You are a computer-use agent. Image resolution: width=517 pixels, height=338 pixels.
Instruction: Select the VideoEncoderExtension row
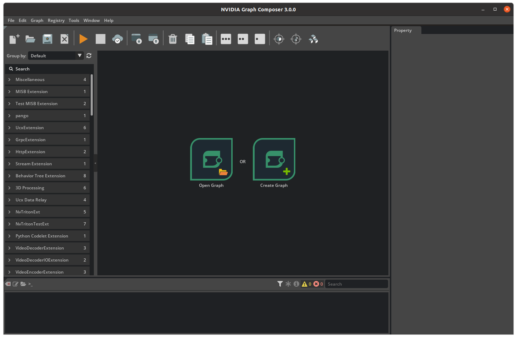tap(47, 271)
